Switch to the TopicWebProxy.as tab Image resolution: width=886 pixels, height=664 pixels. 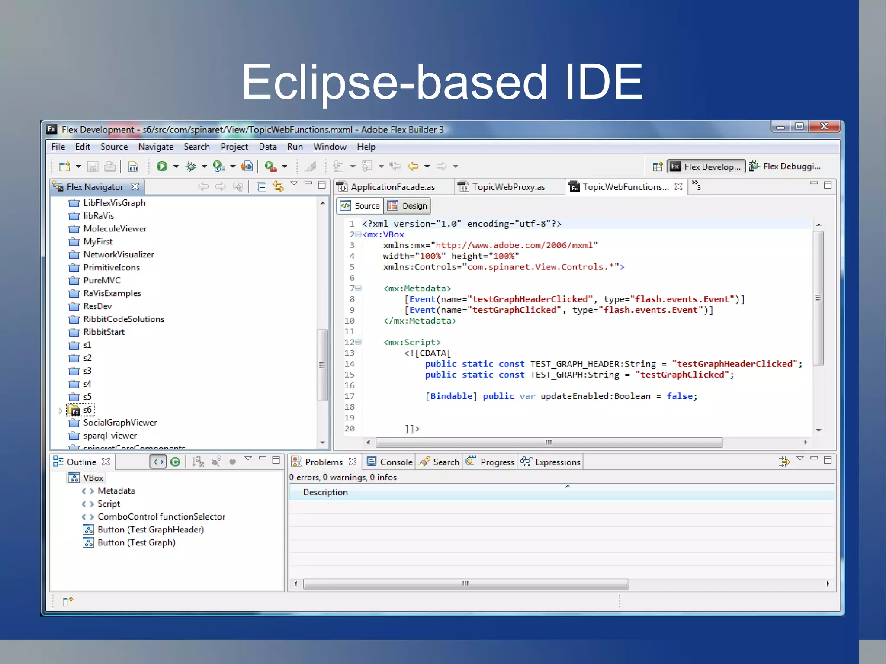[x=509, y=187]
